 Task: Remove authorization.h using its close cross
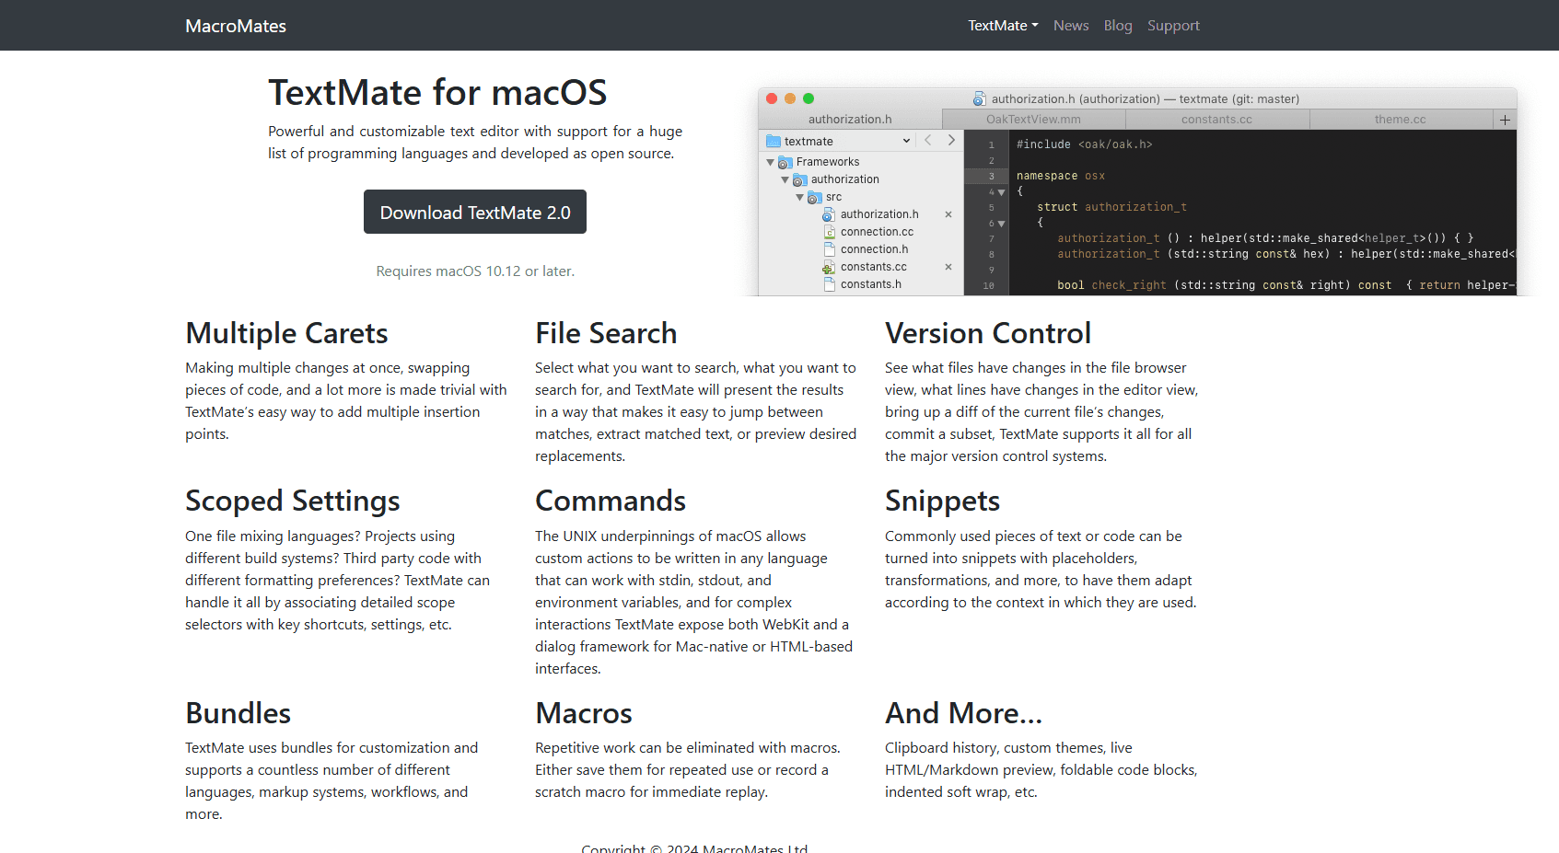948,214
